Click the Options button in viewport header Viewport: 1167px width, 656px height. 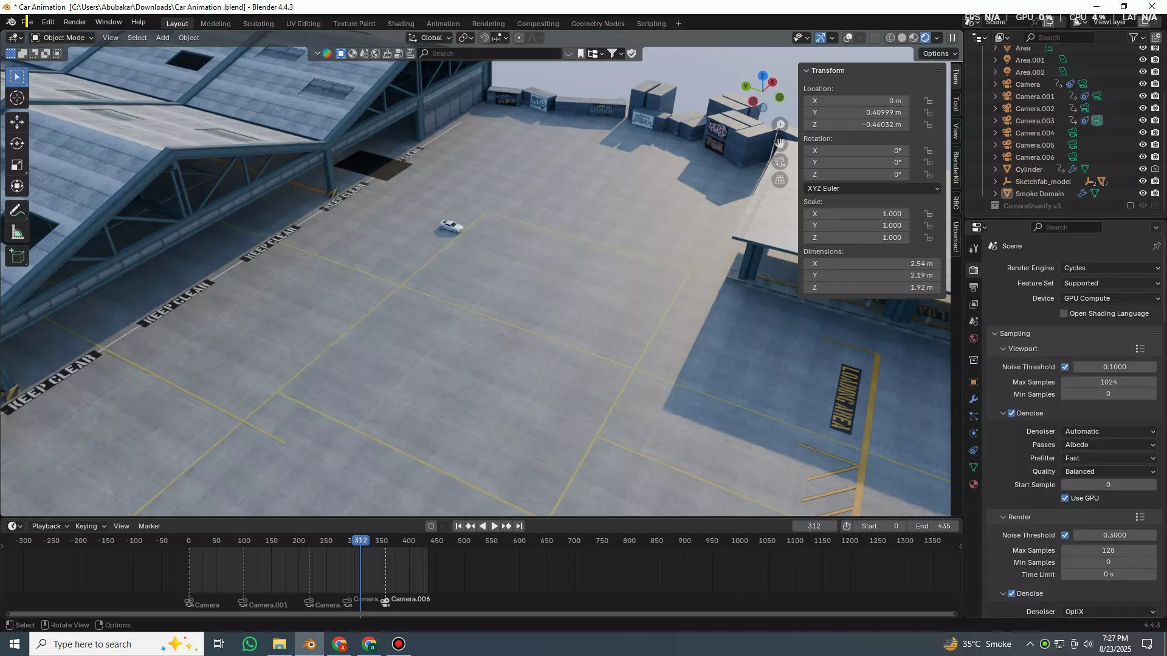pyautogui.click(x=939, y=53)
